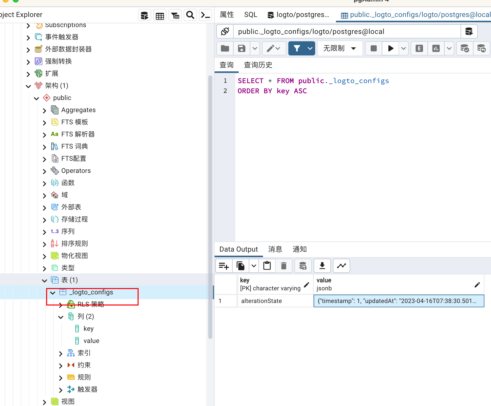491x406 pixels.
Task: Open Search Objects magnifier icon
Action: click(x=190, y=15)
